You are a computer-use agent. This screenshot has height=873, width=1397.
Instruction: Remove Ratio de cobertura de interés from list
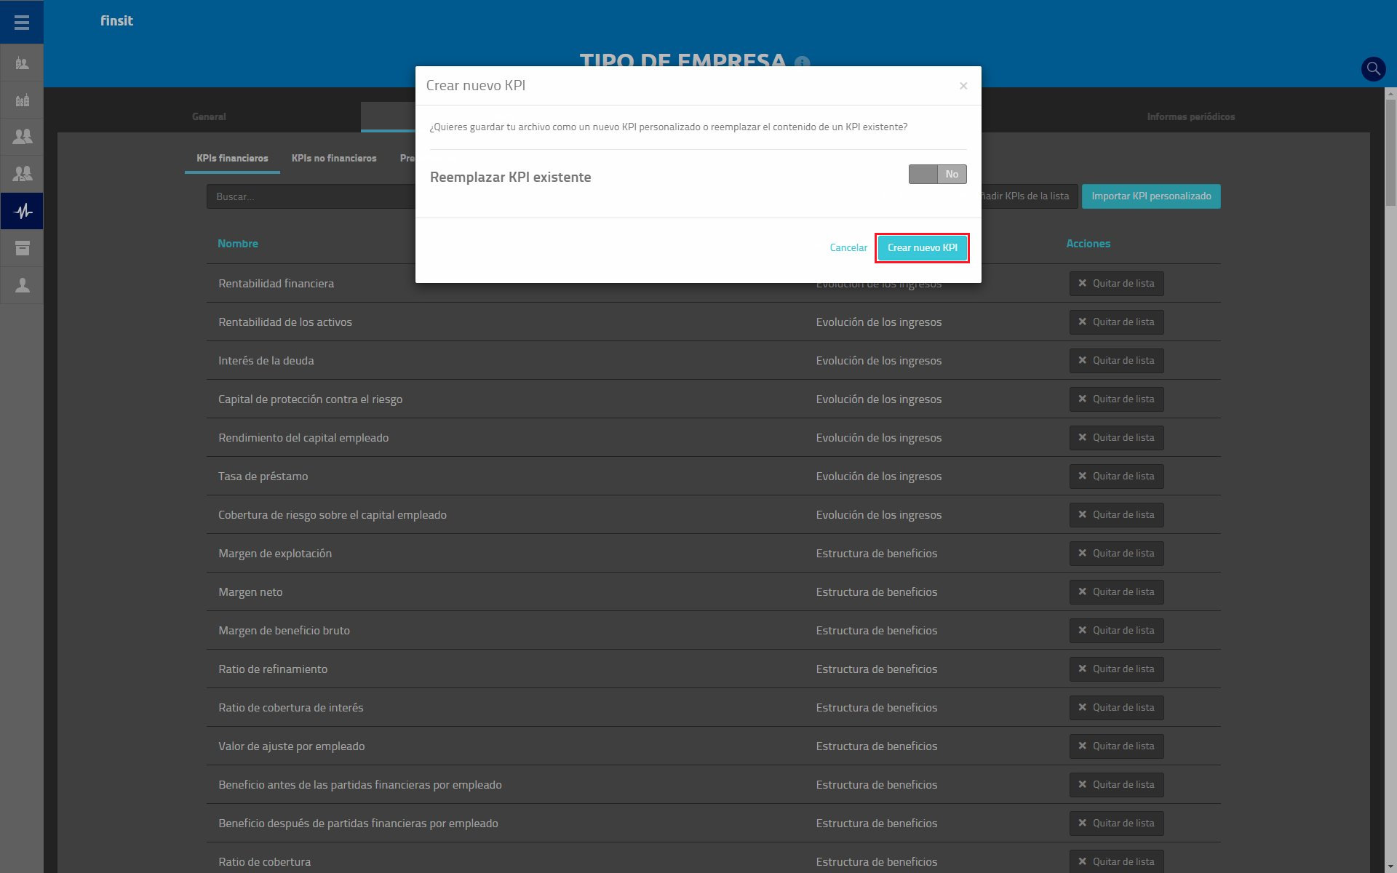[1116, 708]
